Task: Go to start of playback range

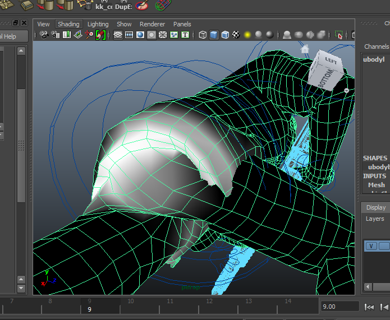Action: (369, 307)
